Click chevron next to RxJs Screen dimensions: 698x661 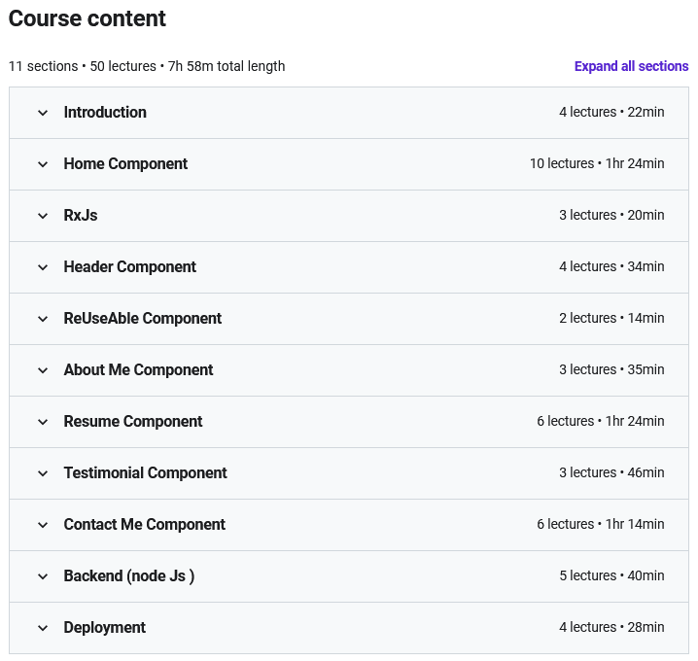(x=43, y=216)
